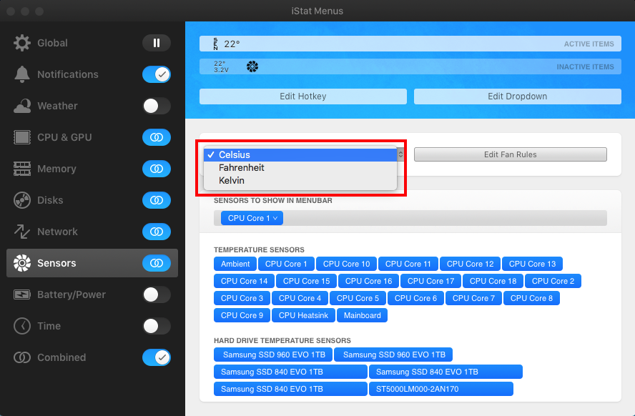Viewport: 635px width, 416px height.
Task: Click the Edit Dropdown button
Action: [518, 96]
